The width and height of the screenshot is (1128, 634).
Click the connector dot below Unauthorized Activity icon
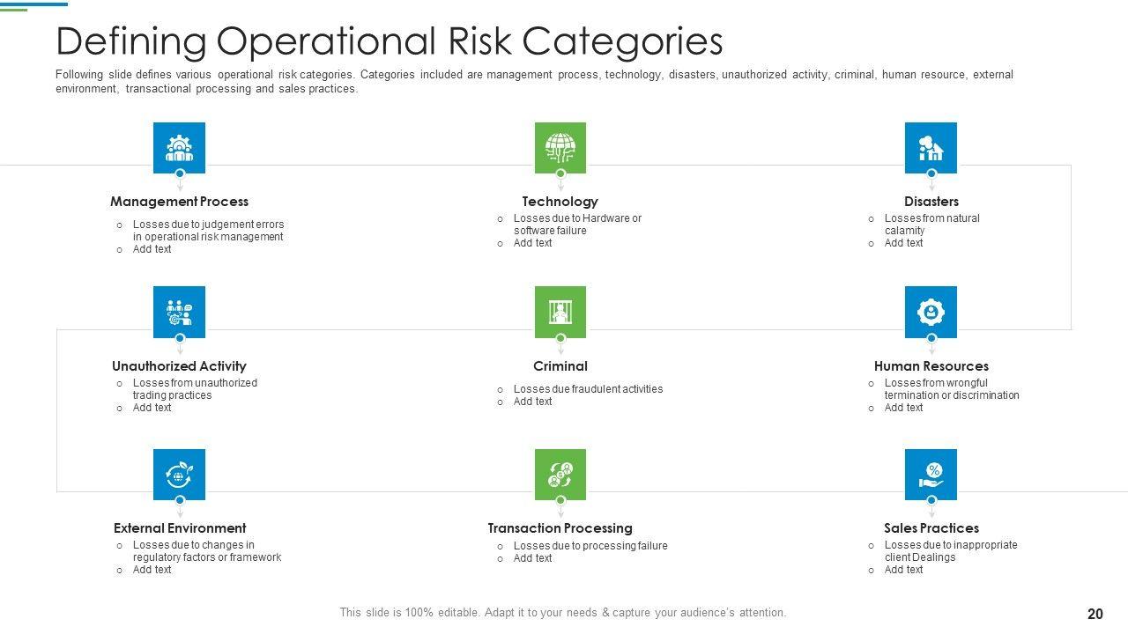coord(180,338)
